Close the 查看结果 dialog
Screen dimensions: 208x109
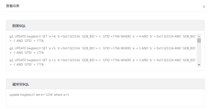point(204,6)
